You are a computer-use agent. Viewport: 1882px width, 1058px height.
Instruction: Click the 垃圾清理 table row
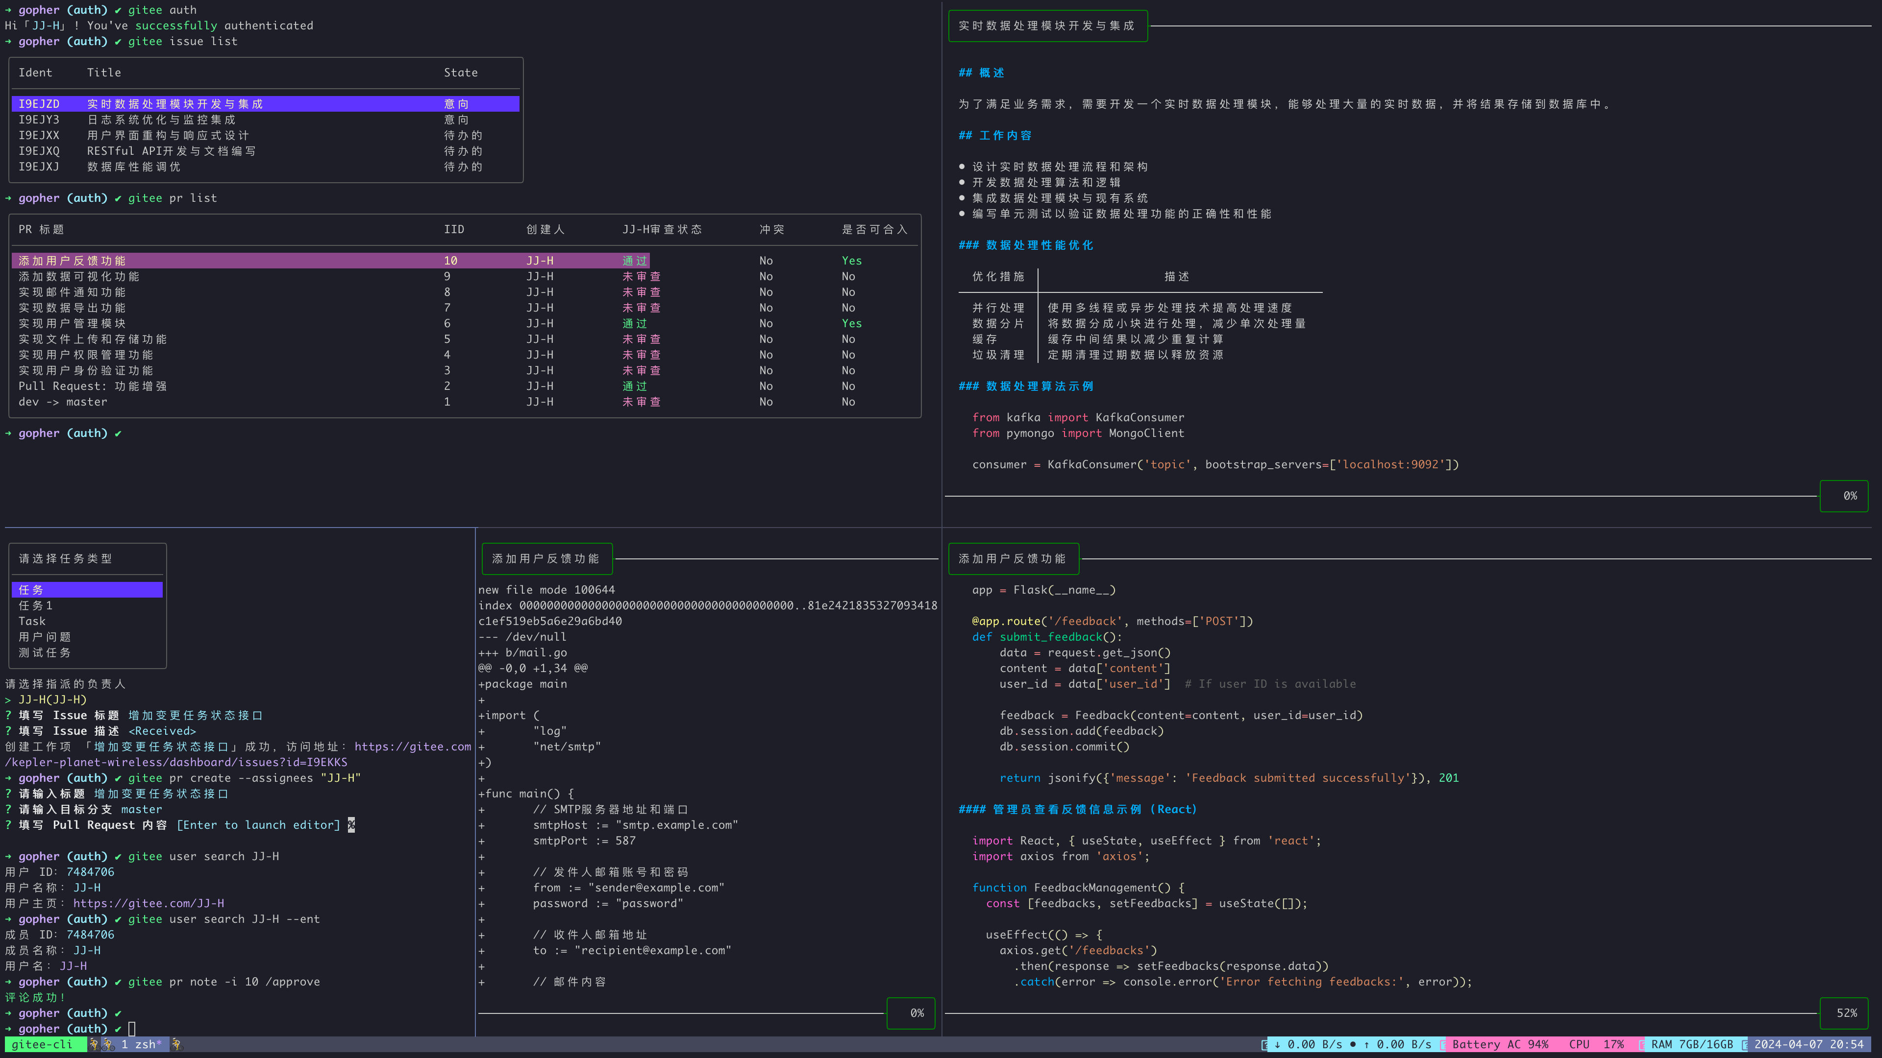(x=1140, y=355)
